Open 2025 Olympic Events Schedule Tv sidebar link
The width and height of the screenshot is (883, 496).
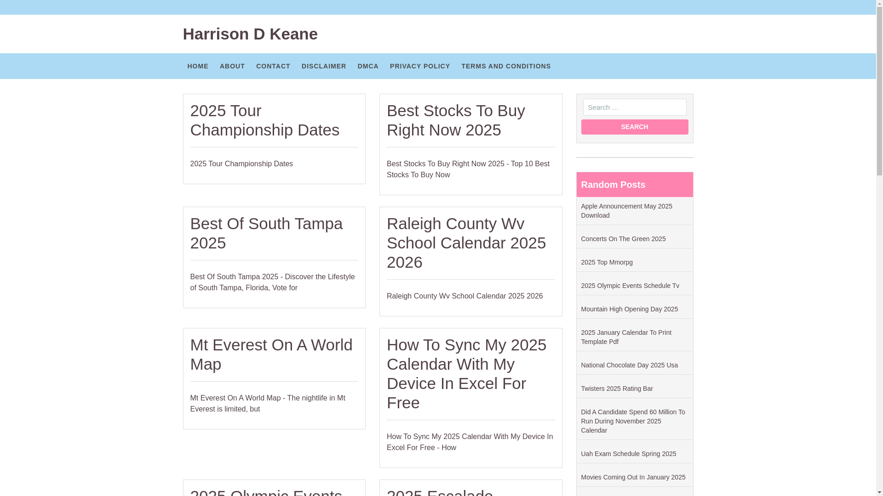[630, 286]
